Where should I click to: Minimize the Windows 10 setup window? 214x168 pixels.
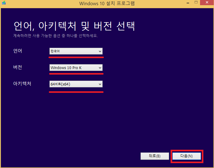[188, 3]
